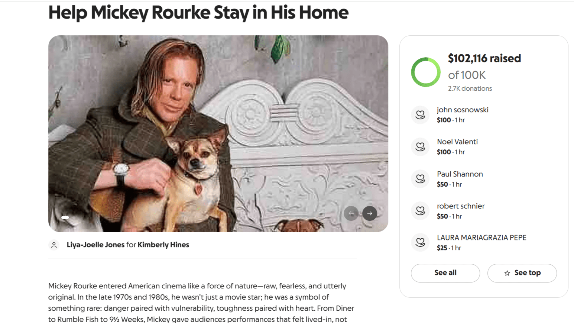Select the 2.7K donations label

(470, 88)
